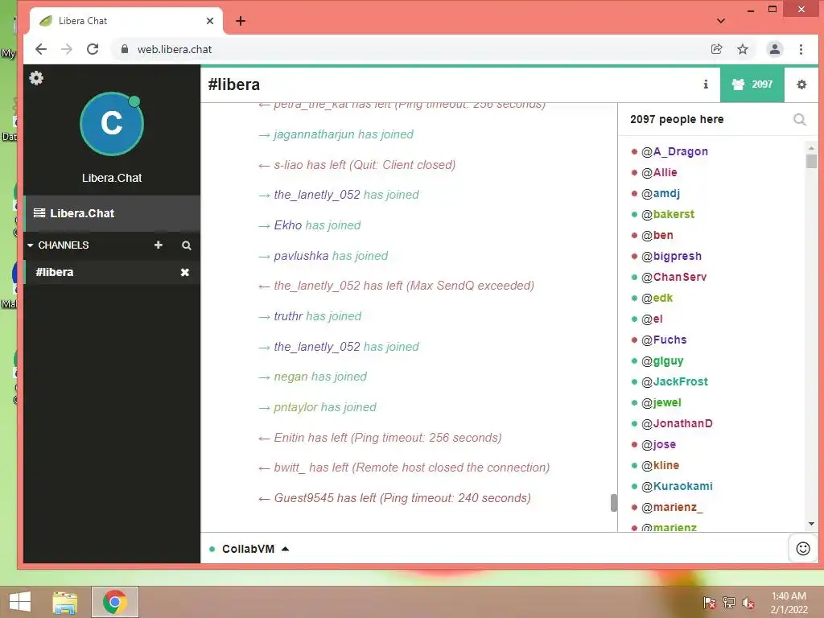Collapse the CHANNELS section arrow
This screenshot has height=618, width=824.
point(31,245)
